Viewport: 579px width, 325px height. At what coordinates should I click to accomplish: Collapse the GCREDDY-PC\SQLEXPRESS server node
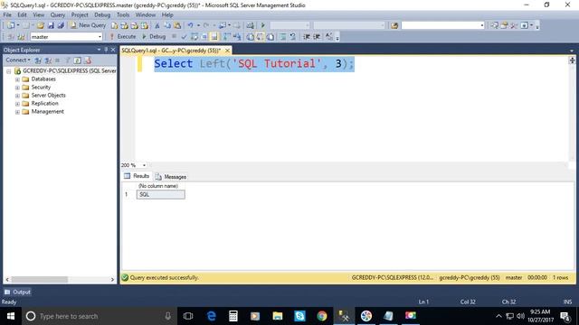(x=8, y=71)
